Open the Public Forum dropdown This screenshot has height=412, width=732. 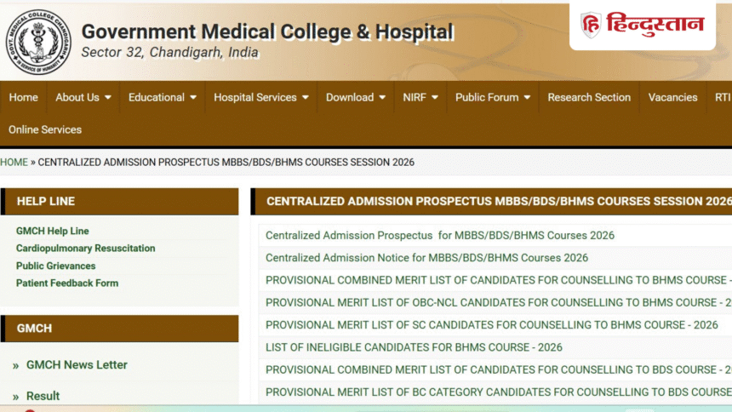527,98
